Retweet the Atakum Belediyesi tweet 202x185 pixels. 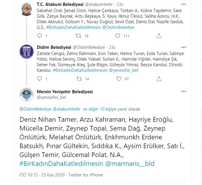(79, 36)
